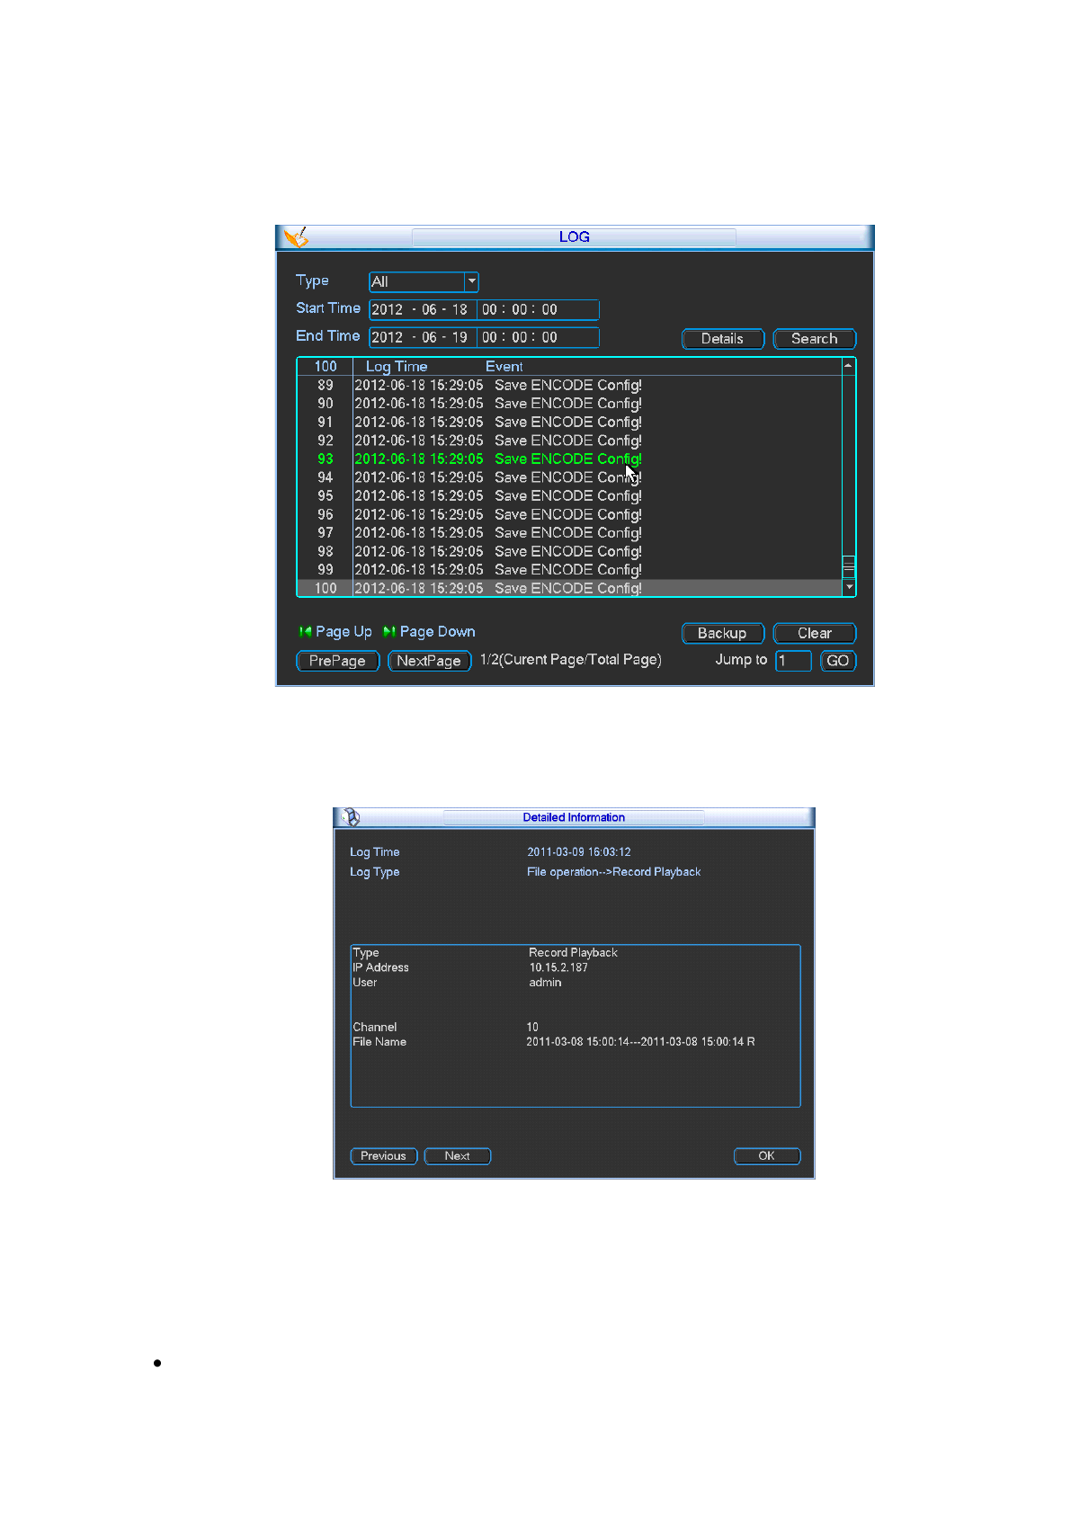The height and width of the screenshot is (1514, 1071).
Task: Click the page indicator 1/2(Curent Page/Total Page)
Action: pos(571,660)
